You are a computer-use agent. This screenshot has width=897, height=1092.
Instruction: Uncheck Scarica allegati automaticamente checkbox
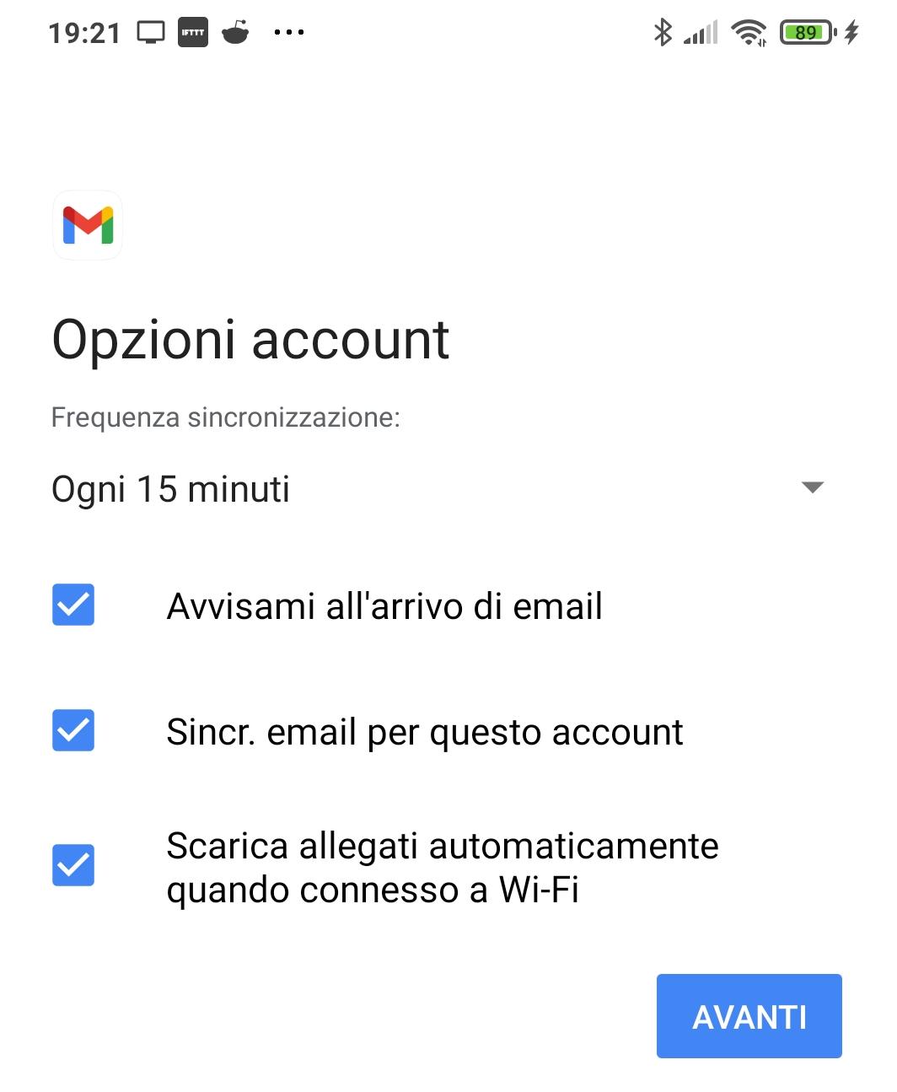point(73,865)
